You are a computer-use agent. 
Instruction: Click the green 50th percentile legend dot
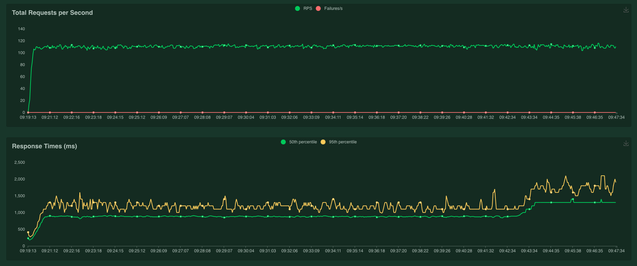pos(283,142)
